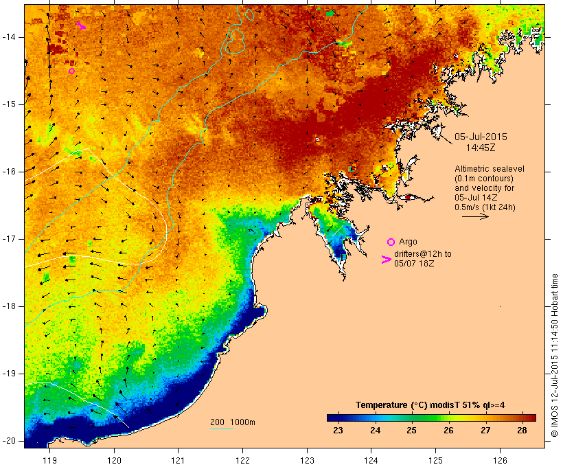Click the latitude axis label -14

click(x=9, y=37)
